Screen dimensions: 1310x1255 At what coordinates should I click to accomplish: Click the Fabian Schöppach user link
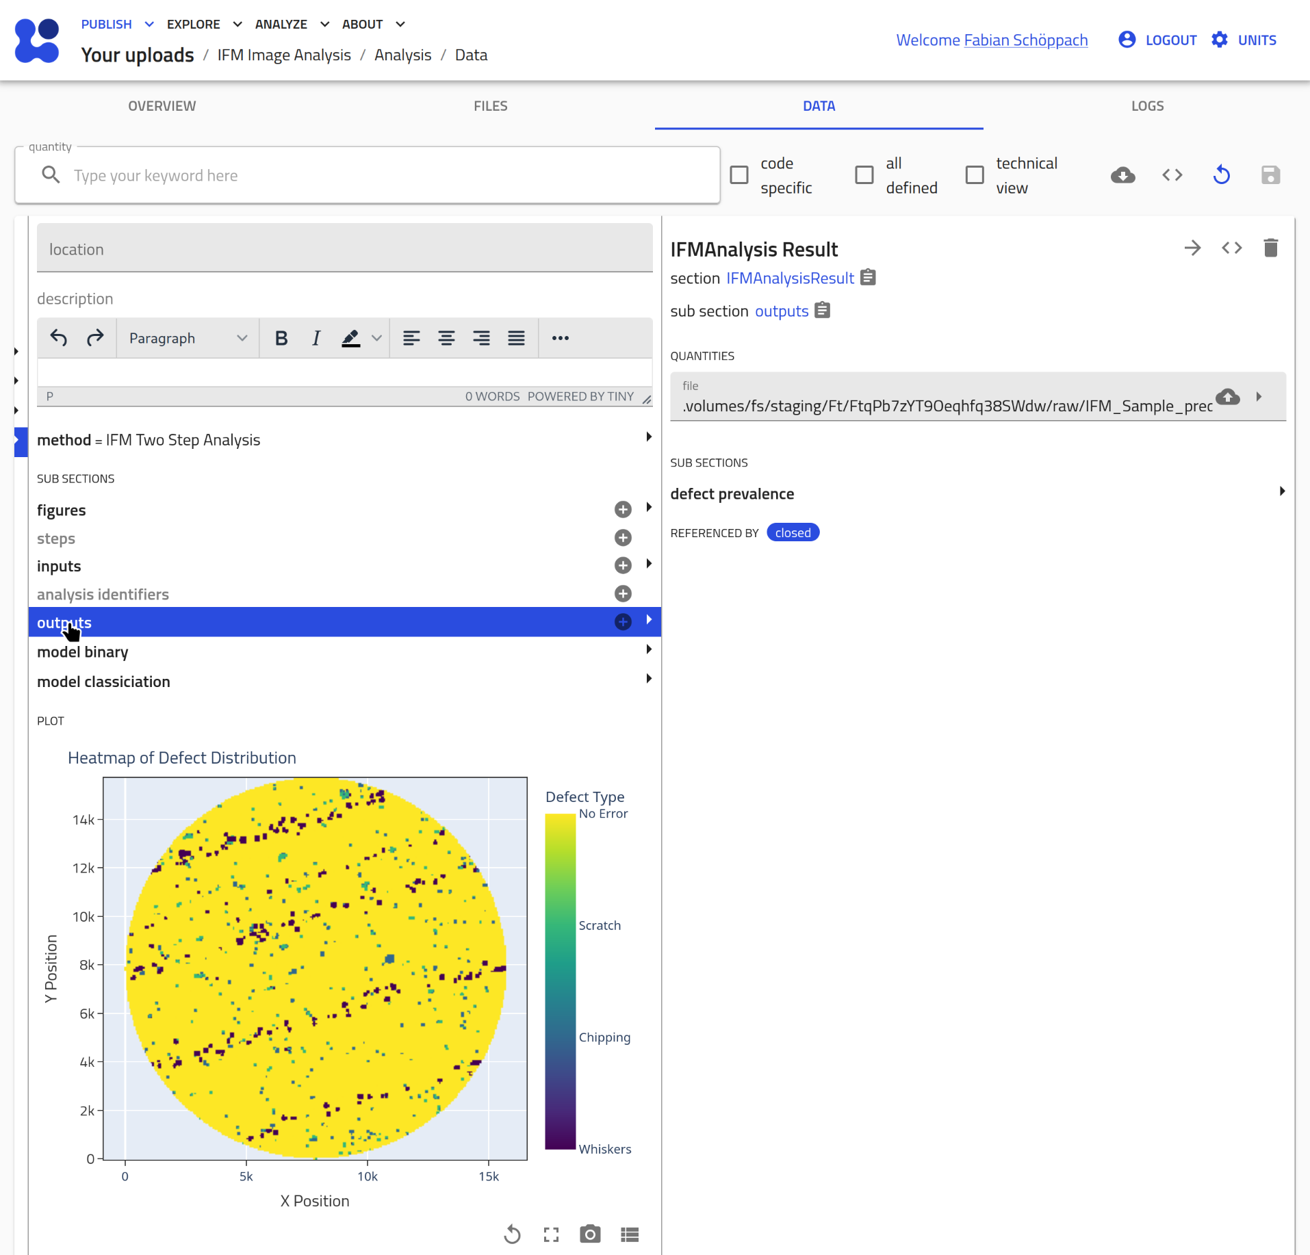[x=1025, y=40]
